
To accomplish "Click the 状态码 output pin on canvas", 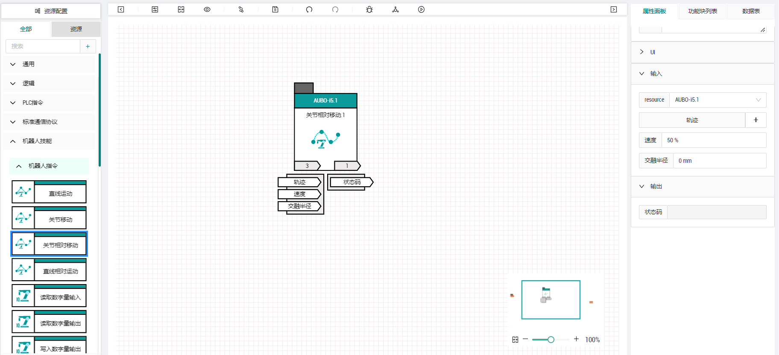I will tap(352, 182).
